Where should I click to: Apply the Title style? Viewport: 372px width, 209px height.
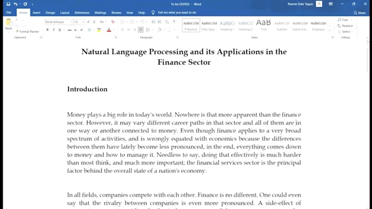[x=264, y=25]
